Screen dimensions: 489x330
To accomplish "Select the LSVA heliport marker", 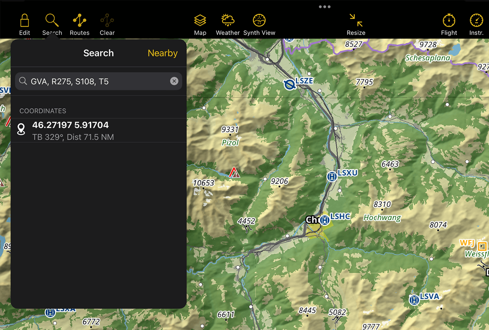I will point(414,300).
